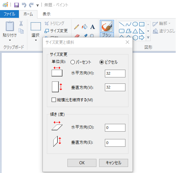176x173 pixels.
Task: Close the サイズ変更と傾斜 dialog
Action: pos(127,42)
